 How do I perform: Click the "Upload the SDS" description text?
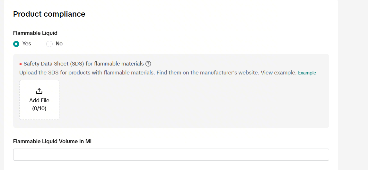tap(39, 73)
